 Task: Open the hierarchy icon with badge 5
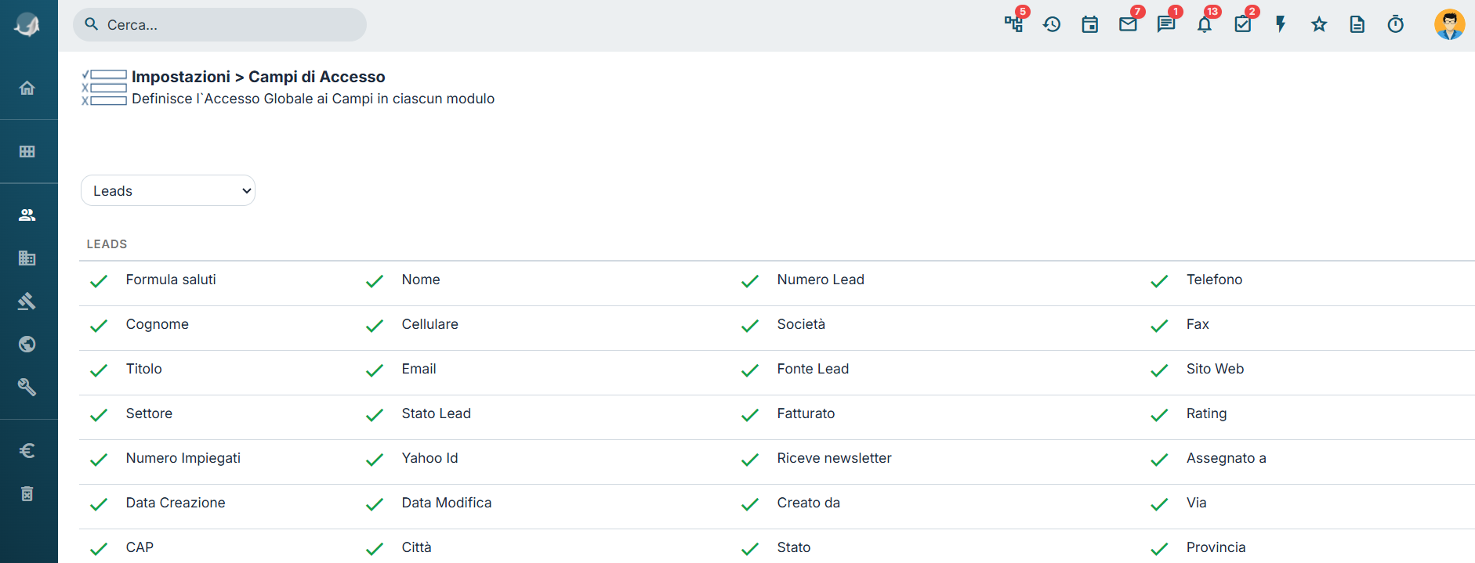(x=1014, y=24)
